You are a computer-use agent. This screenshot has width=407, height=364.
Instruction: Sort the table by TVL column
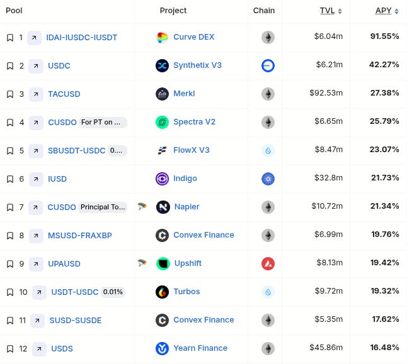click(x=331, y=11)
